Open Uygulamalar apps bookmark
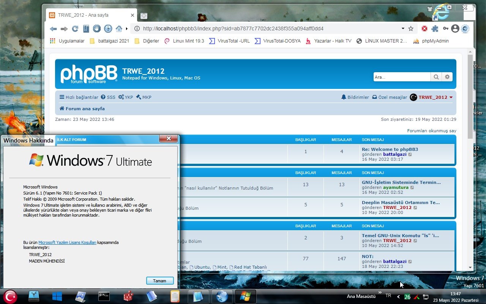The width and height of the screenshot is (486, 304). [x=68, y=41]
